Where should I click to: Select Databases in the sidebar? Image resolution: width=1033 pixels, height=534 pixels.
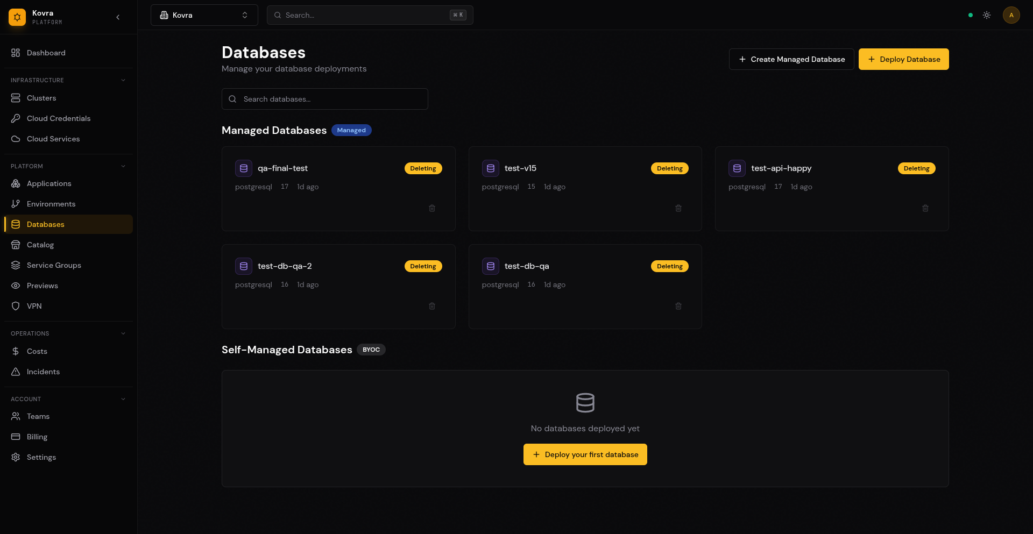(x=68, y=224)
